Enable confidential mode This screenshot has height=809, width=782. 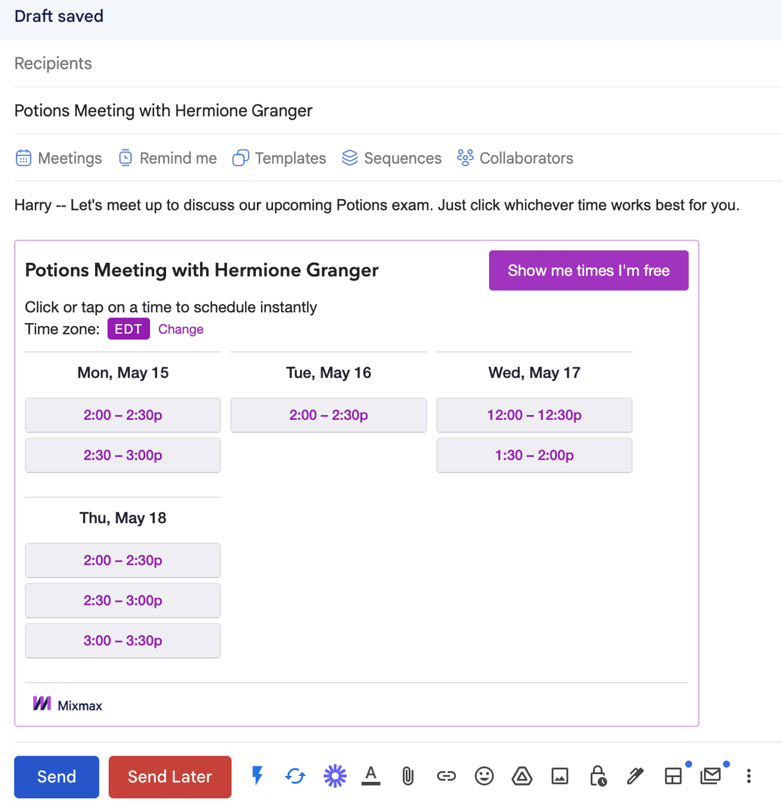(x=597, y=777)
